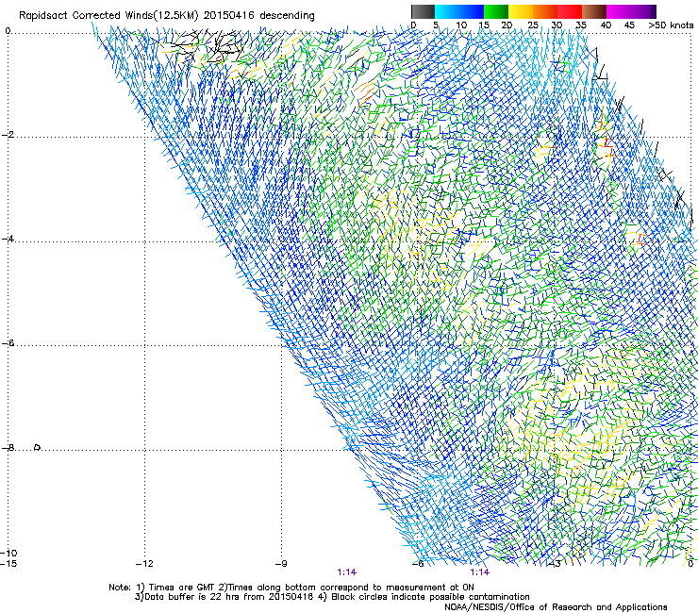Select the "20150416" date in the title
Viewport: 698px width, 613px height.
coord(229,16)
